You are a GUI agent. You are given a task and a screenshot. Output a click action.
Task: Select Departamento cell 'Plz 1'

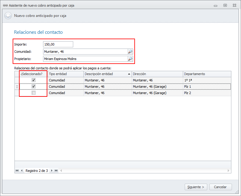(207, 87)
